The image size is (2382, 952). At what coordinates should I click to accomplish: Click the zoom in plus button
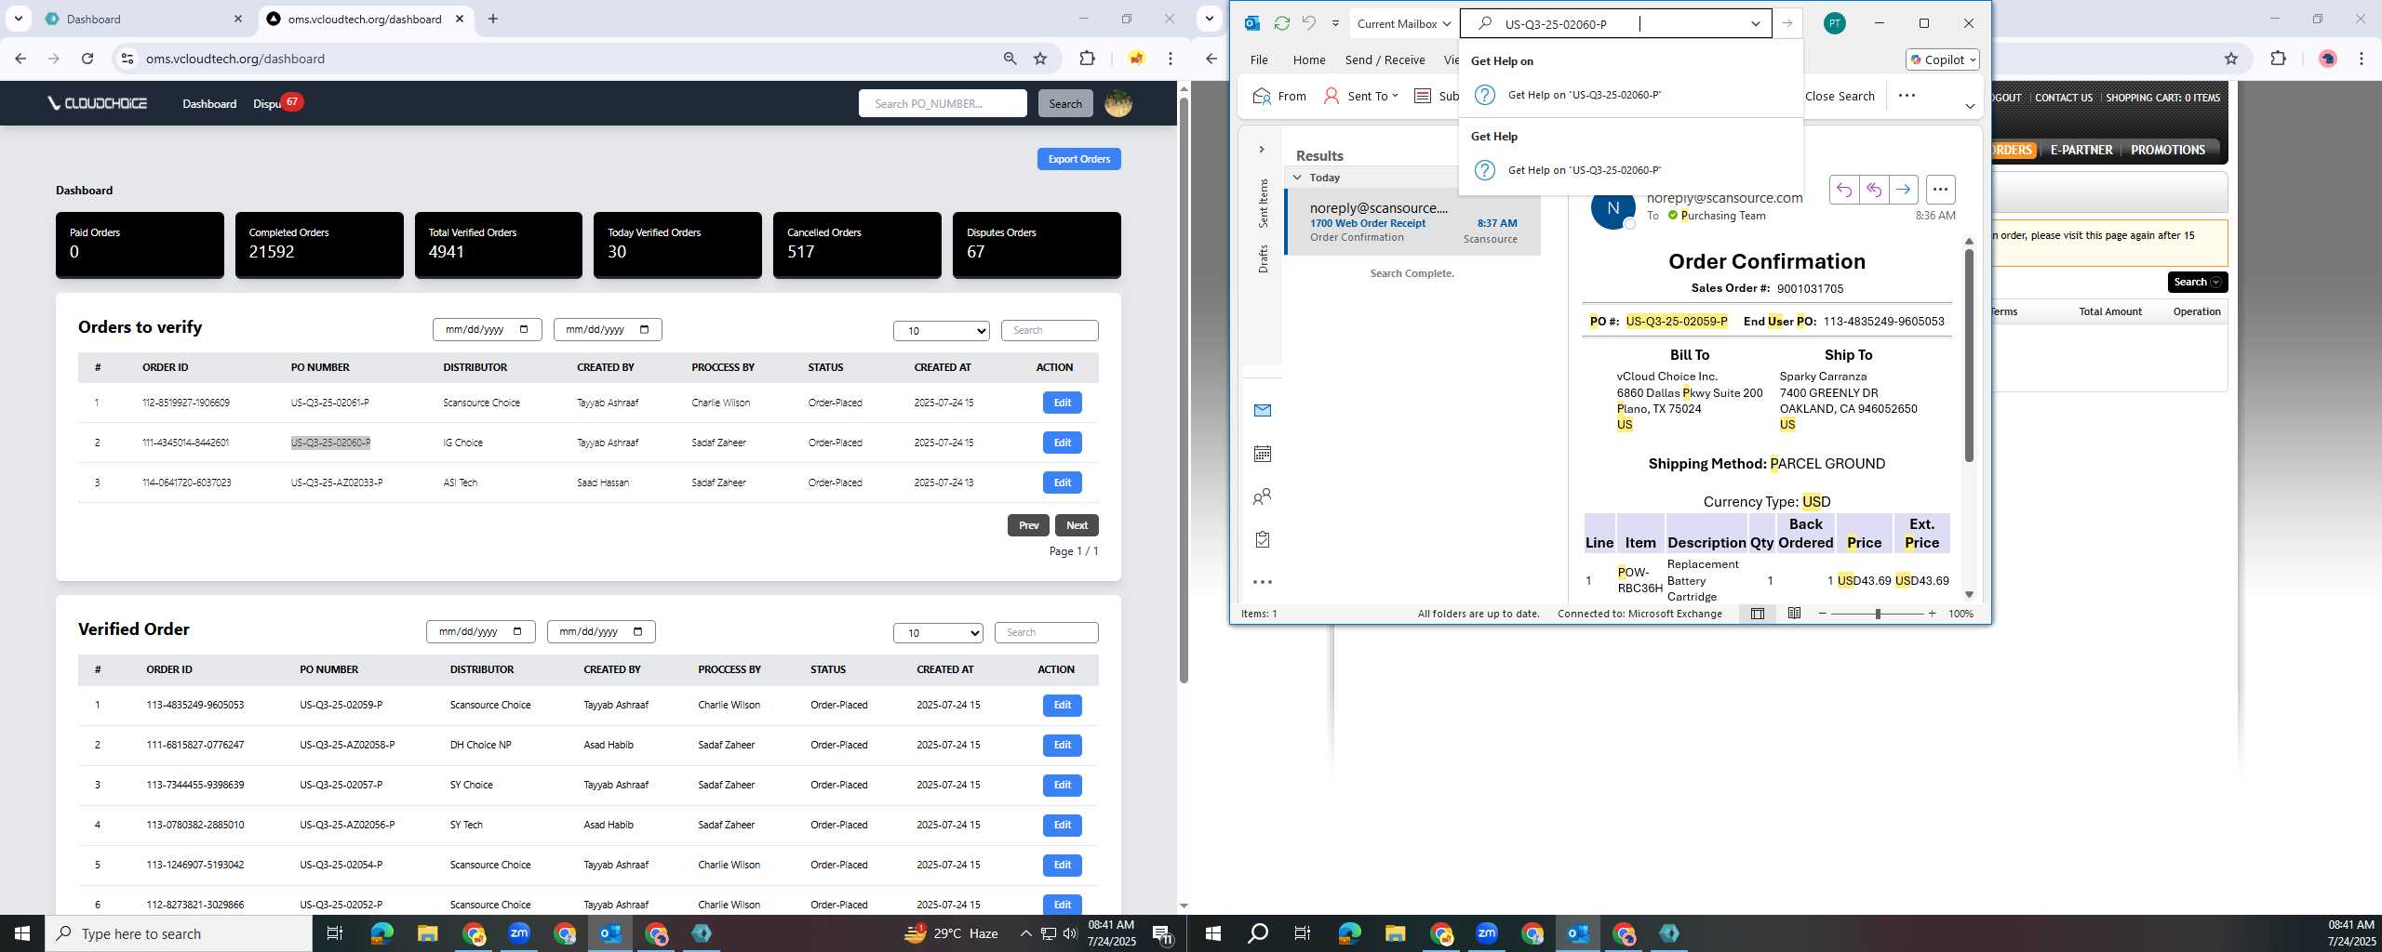1932,614
